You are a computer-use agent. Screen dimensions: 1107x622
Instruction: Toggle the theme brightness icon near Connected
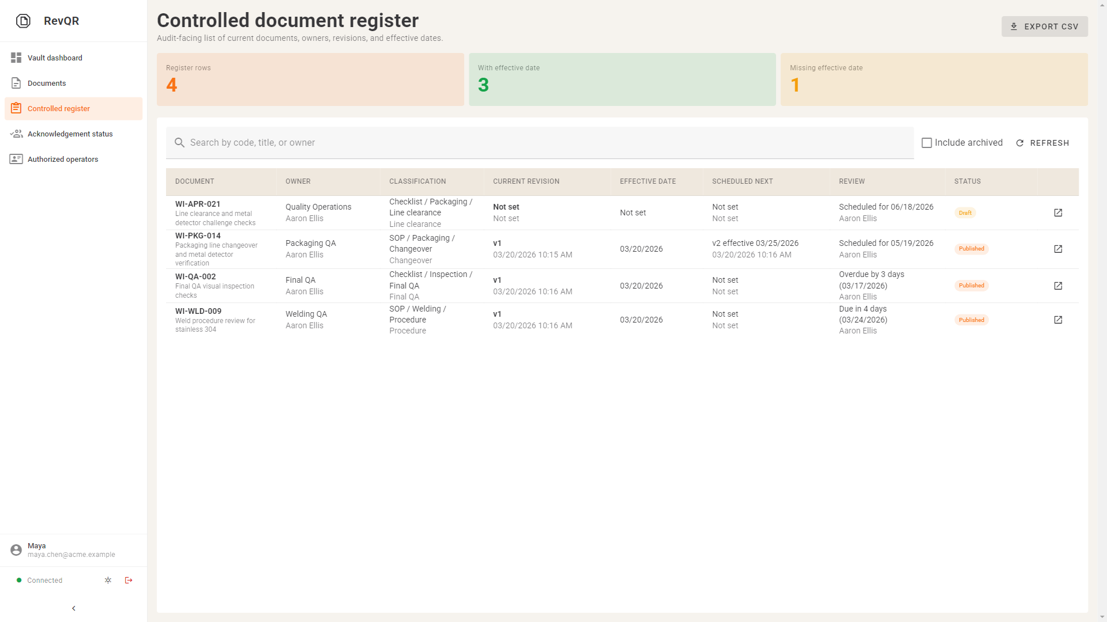(x=108, y=580)
